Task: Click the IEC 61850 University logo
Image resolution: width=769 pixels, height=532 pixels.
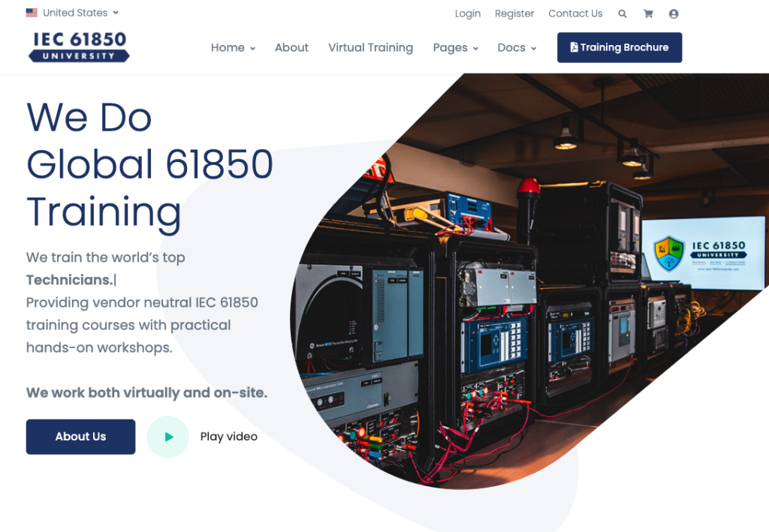Action: (78, 47)
